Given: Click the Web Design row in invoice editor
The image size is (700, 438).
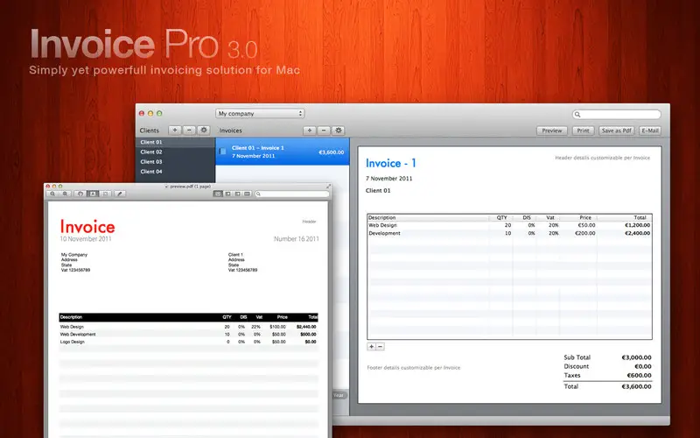Looking at the screenshot, I should click(509, 225).
